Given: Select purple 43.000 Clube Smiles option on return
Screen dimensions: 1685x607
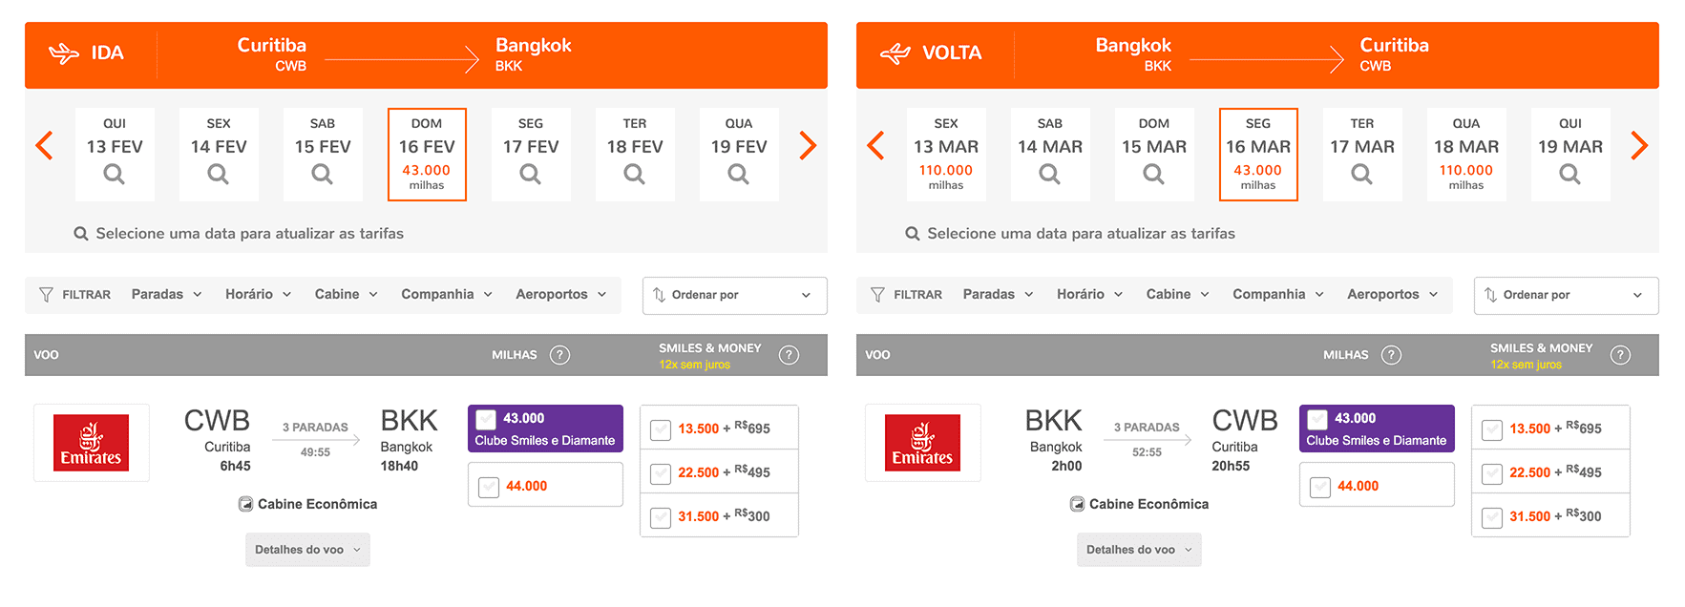Looking at the screenshot, I should pyautogui.click(x=1377, y=429).
